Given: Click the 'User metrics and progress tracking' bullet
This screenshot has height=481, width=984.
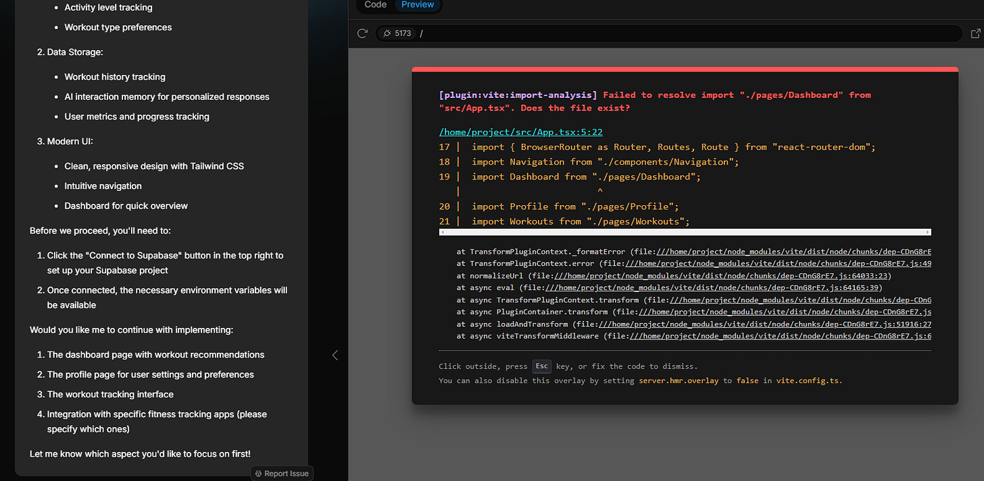Looking at the screenshot, I should click(x=137, y=117).
